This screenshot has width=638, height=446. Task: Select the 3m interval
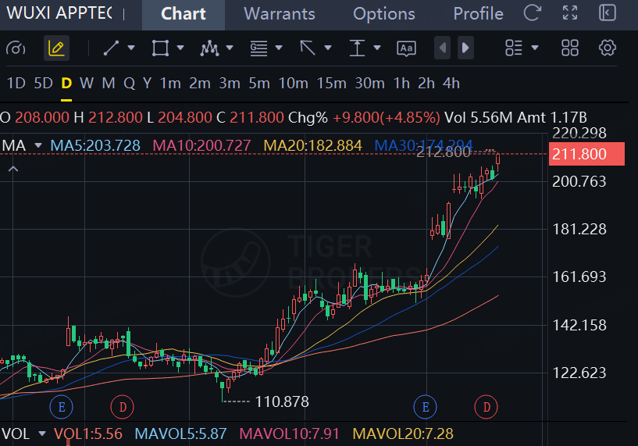point(230,84)
